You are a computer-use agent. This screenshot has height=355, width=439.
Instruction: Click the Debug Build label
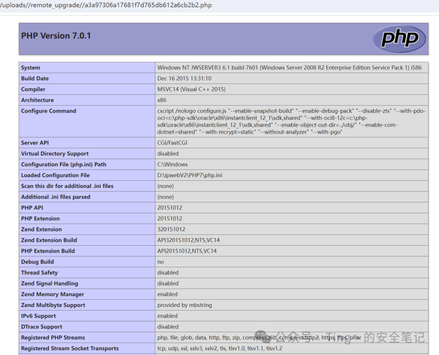click(x=37, y=262)
